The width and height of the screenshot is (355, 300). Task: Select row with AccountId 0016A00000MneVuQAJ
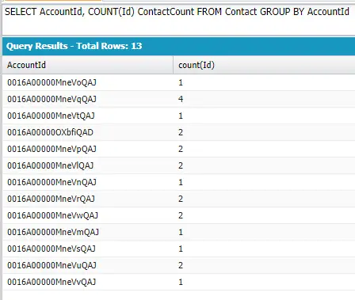pos(178,265)
